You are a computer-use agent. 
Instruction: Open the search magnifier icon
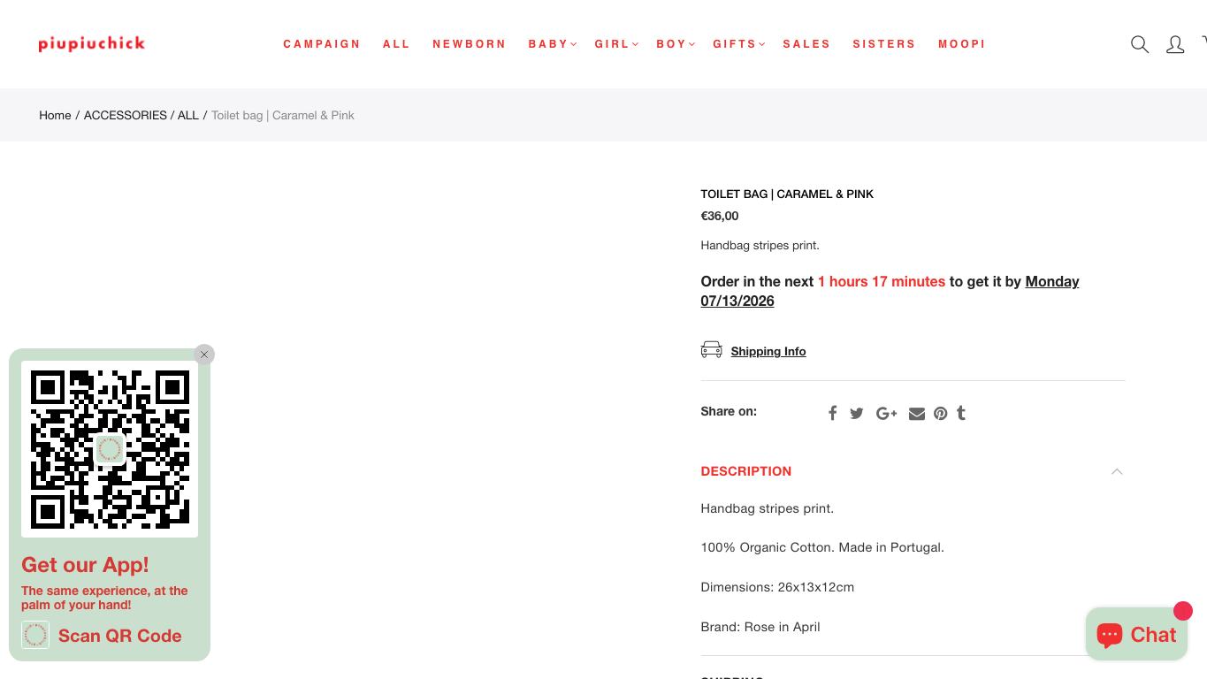point(1140,44)
